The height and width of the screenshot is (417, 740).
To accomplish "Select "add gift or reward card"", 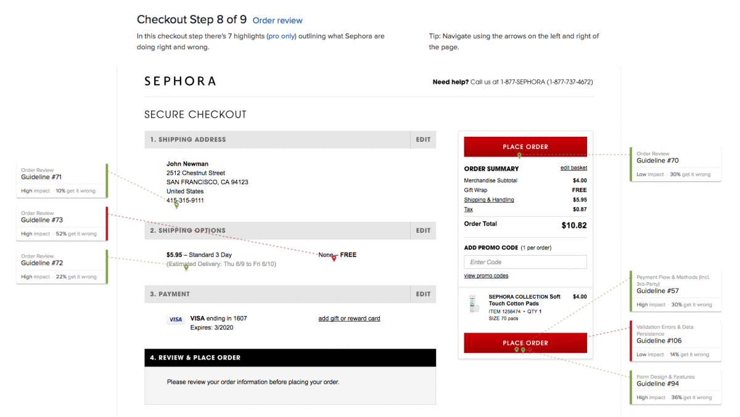I will click(349, 318).
